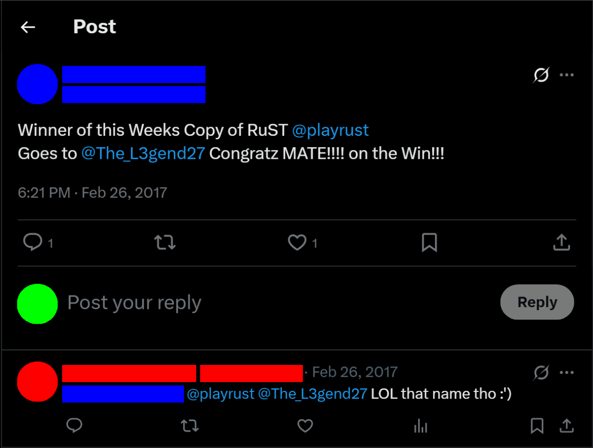593x448 pixels.
Task: Share the main post via upload icon
Action: [562, 242]
